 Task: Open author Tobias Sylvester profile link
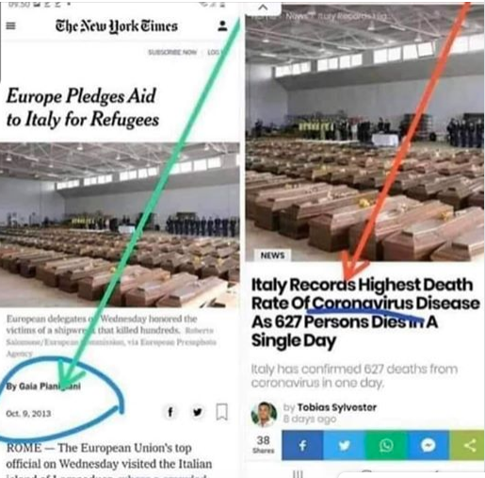tap(337, 407)
